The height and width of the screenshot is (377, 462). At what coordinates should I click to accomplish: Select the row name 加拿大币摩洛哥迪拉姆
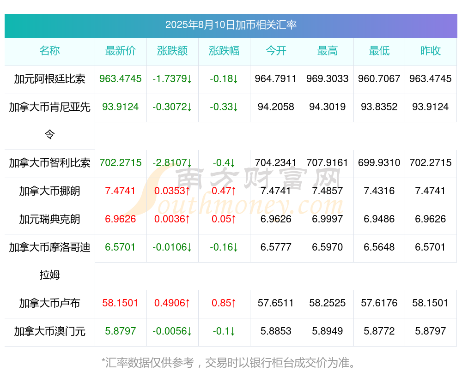click(x=49, y=261)
